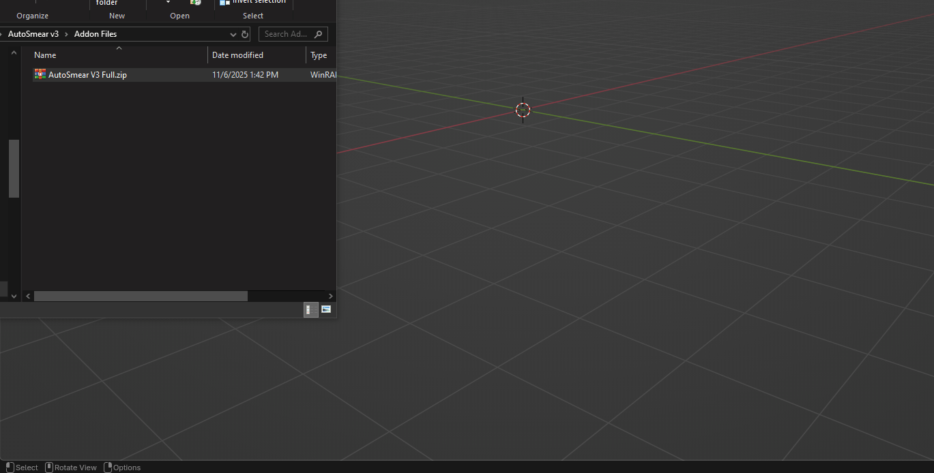Click the 3D cursor in Blender viewport
Screen dimensions: 934x473
click(x=523, y=110)
